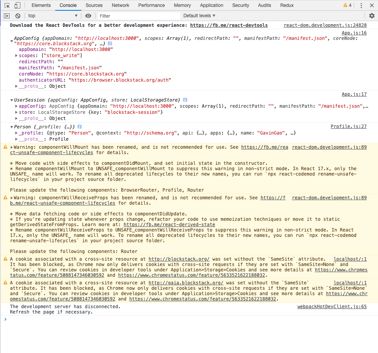Open the Network tab
This screenshot has height=353, width=378.
click(120, 5)
